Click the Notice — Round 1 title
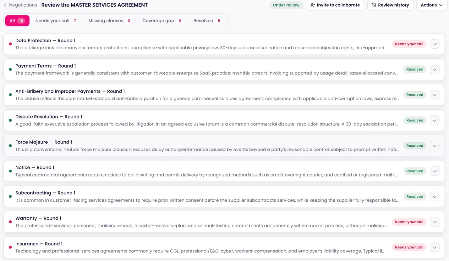Image resolution: width=449 pixels, height=261 pixels. point(35,168)
